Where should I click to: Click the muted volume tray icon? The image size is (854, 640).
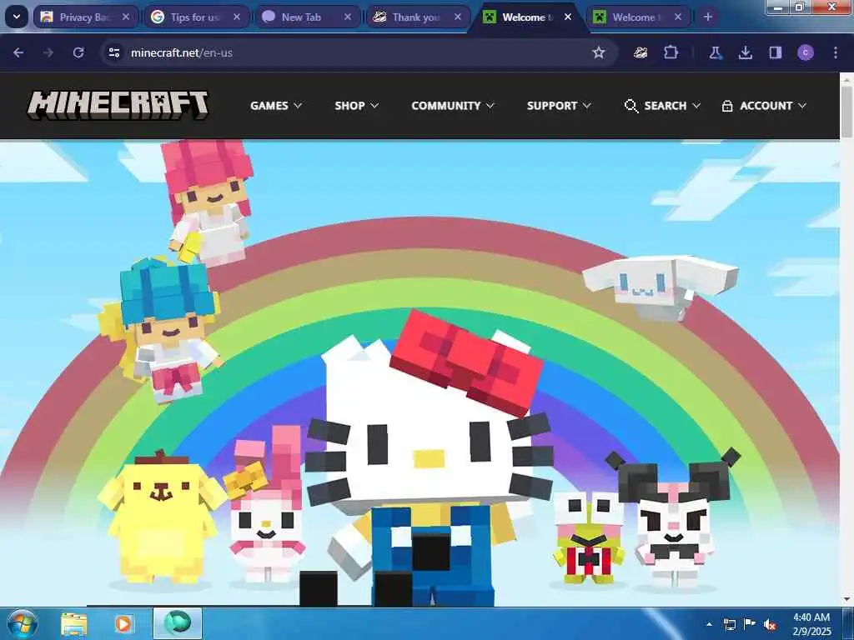pos(770,624)
